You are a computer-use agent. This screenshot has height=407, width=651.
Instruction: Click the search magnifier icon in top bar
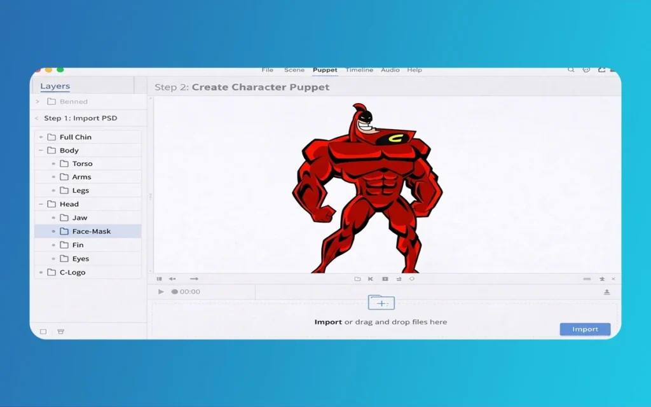[571, 70]
